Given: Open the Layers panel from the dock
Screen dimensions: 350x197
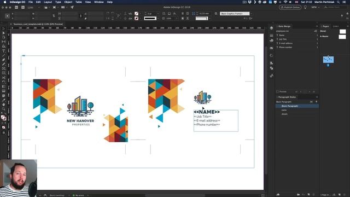Looking at the screenshot, I should [x=271, y=28].
